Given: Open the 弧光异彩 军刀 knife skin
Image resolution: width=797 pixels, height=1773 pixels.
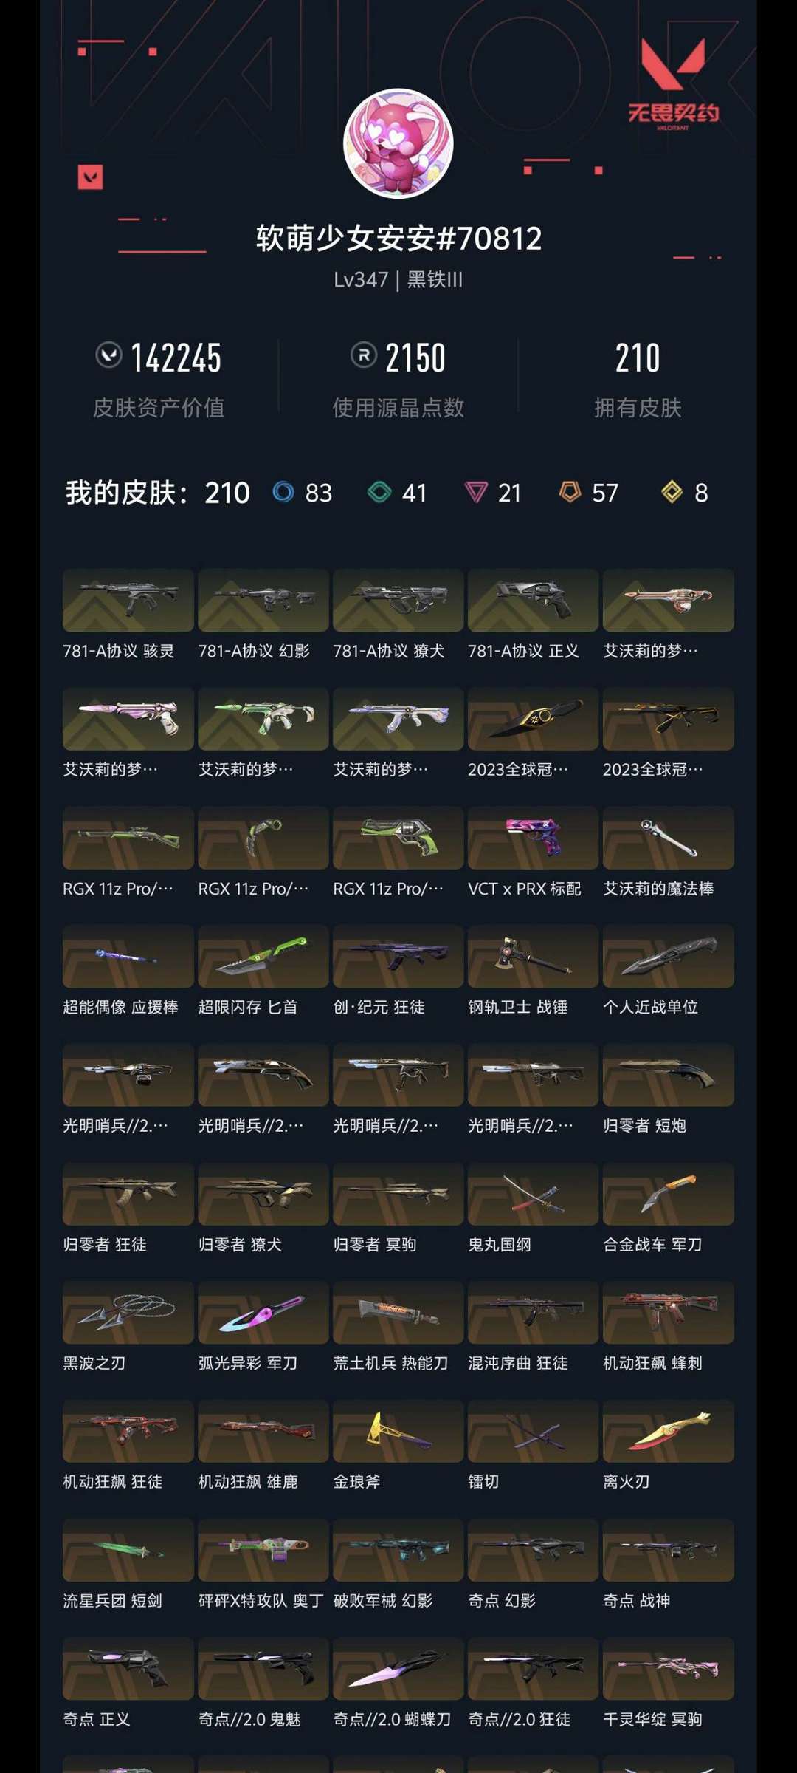Looking at the screenshot, I should point(263,1312).
